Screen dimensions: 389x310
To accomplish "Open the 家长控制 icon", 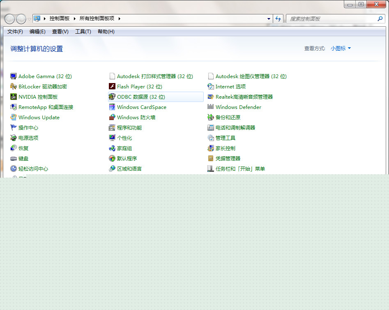I will [211, 148].
